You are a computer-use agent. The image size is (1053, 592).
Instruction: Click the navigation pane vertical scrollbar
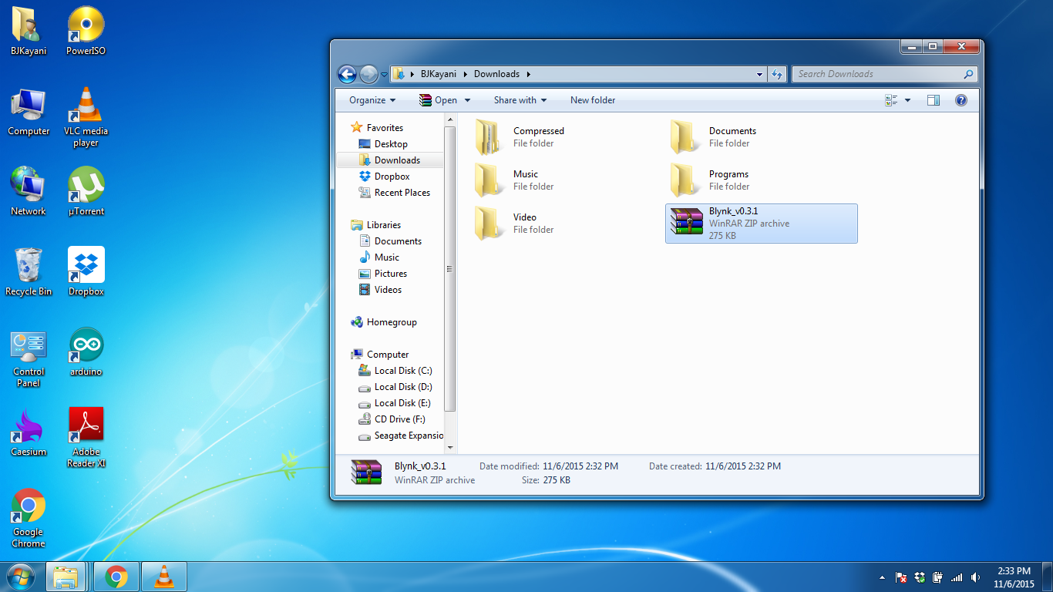pos(450,268)
